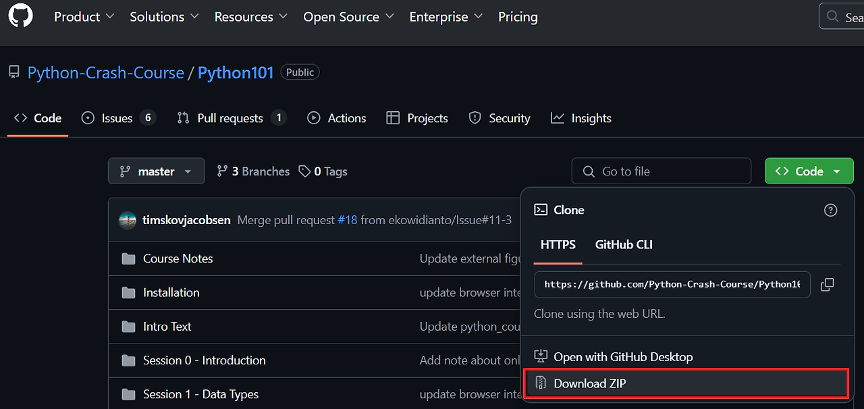Screen dimensions: 864x409
Task: Switch to the Security tab
Action: pos(500,118)
